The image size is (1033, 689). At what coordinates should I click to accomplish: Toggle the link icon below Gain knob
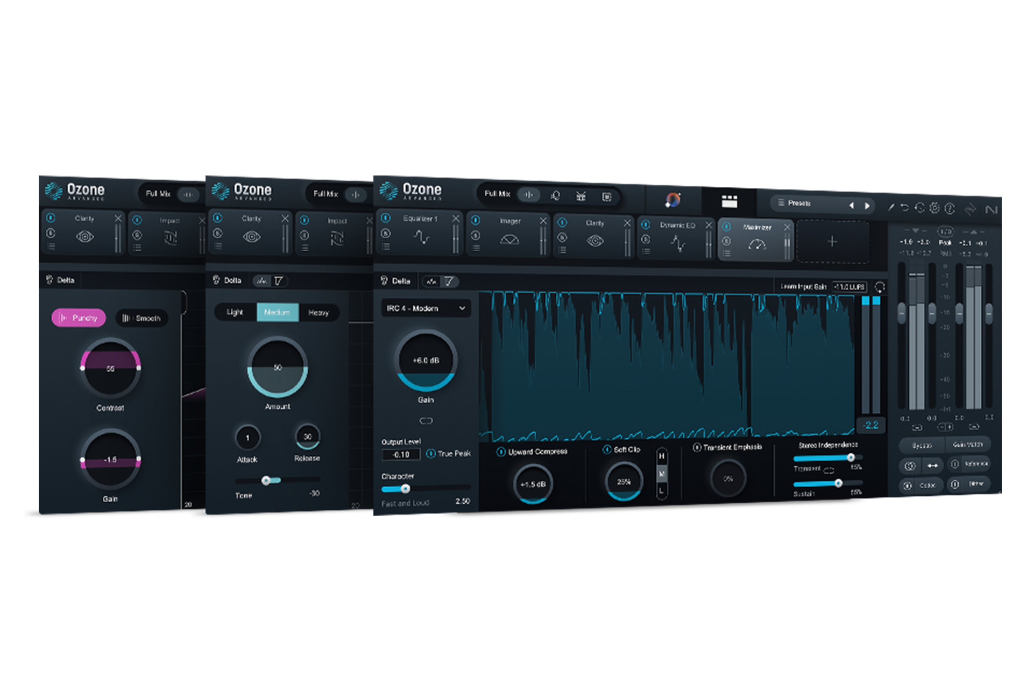426,421
